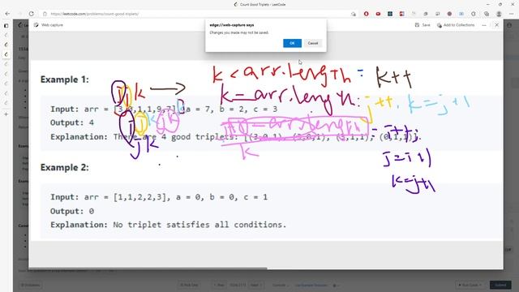Click the Problems button at bottom left
Viewport: 519px width, 292px height.
pyautogui.click(x=31, y=285)
